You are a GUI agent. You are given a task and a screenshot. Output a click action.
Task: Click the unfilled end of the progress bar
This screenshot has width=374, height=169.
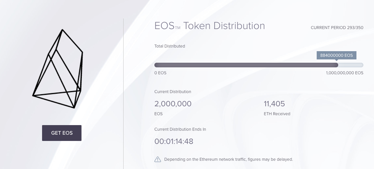[x=351, y=65]
